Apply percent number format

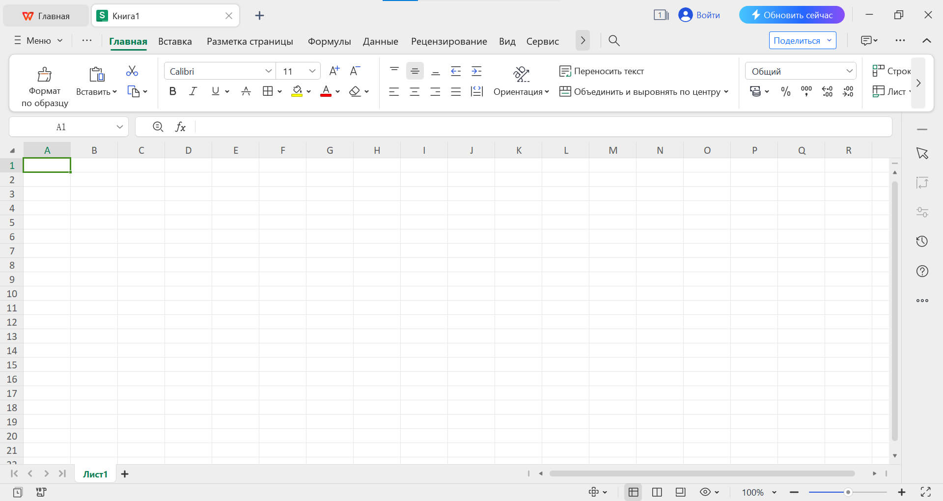click(x=785, y=91)
